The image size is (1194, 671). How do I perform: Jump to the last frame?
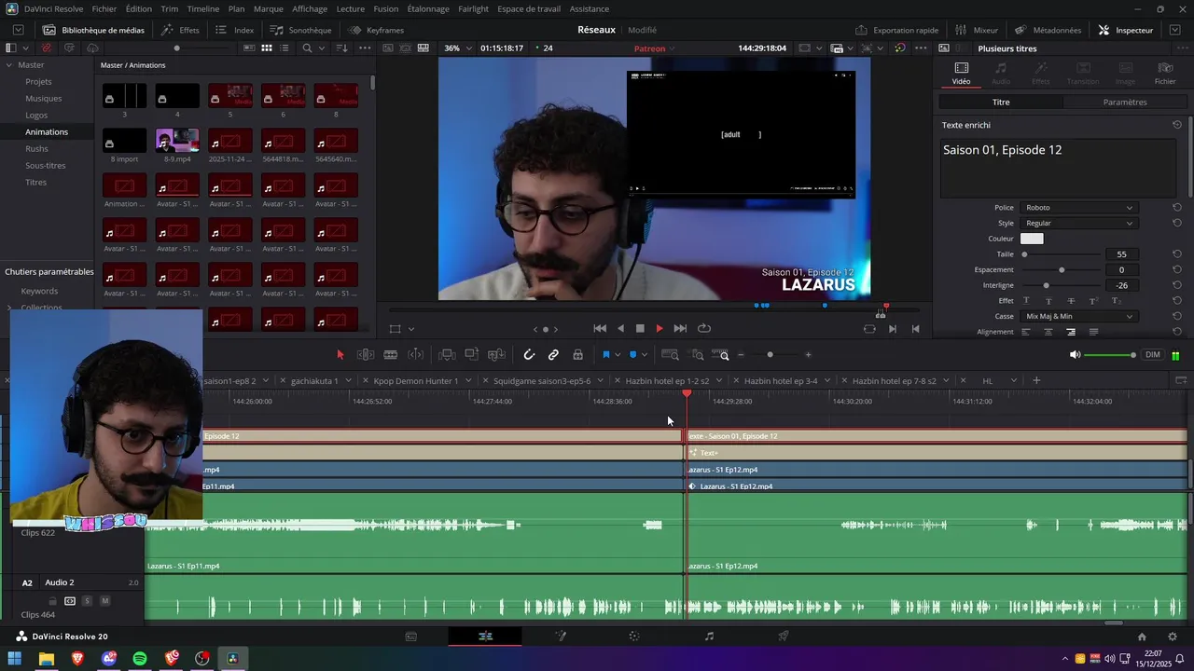[x=680, y=328]
